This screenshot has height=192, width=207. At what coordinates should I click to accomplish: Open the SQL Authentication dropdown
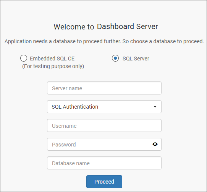point(104,107)
